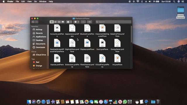Click the file list vertical scrollbar
The image size is (187, 105).
tap(131, 34)
